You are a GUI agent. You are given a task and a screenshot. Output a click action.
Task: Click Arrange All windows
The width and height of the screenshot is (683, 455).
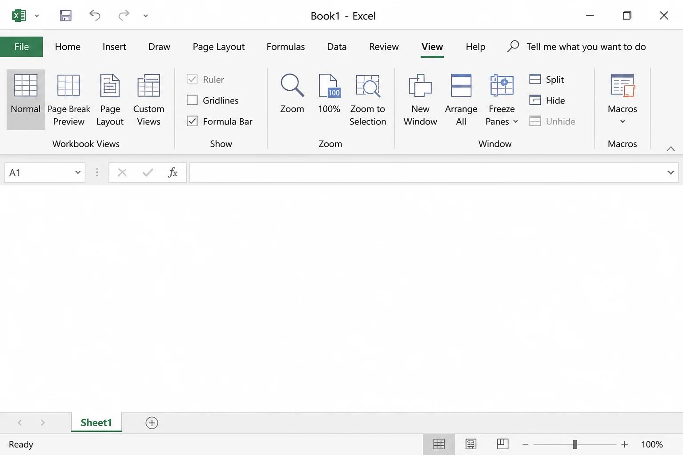click(x=461, y=100)
